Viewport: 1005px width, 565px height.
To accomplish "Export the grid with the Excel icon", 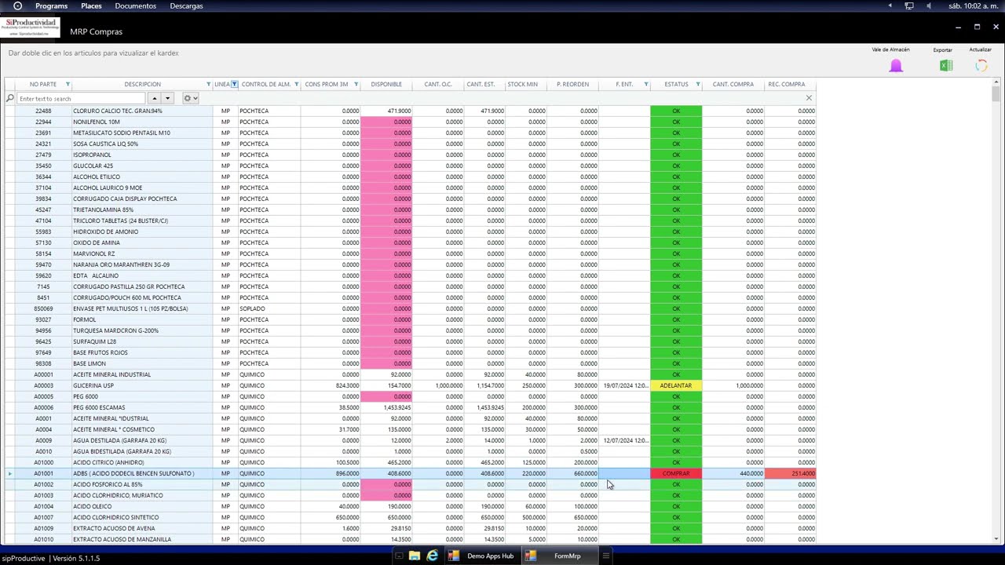I will point(946,66).
